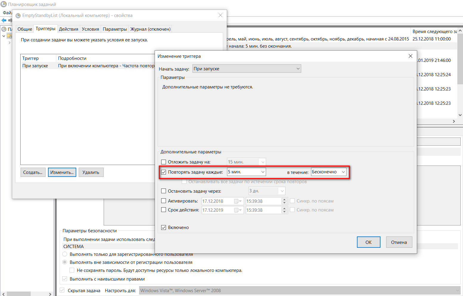Check Не сохранять пароль option
The image size is (463, 296).
(72, 270)
